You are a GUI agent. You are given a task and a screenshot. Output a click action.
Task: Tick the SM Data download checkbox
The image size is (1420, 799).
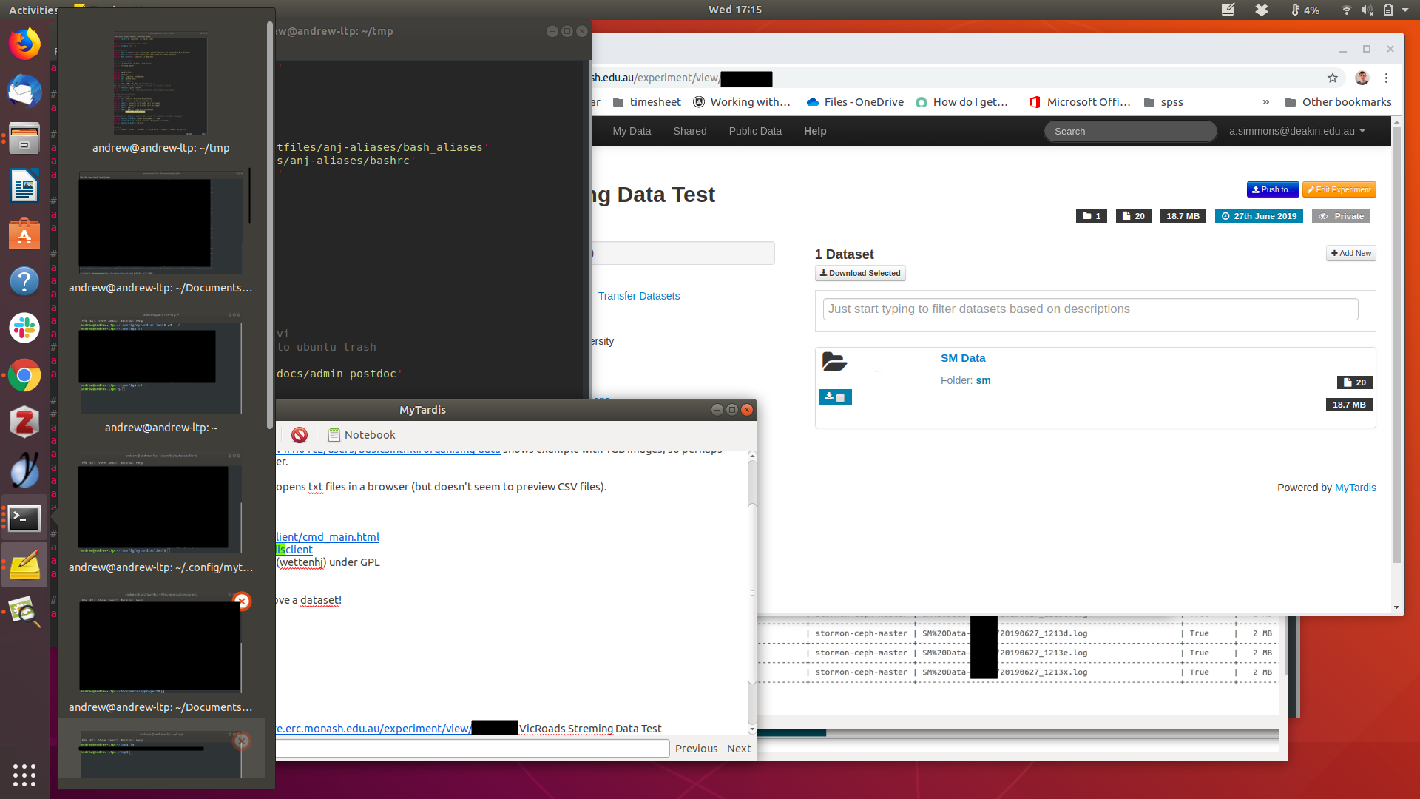(x=840, y=398)
